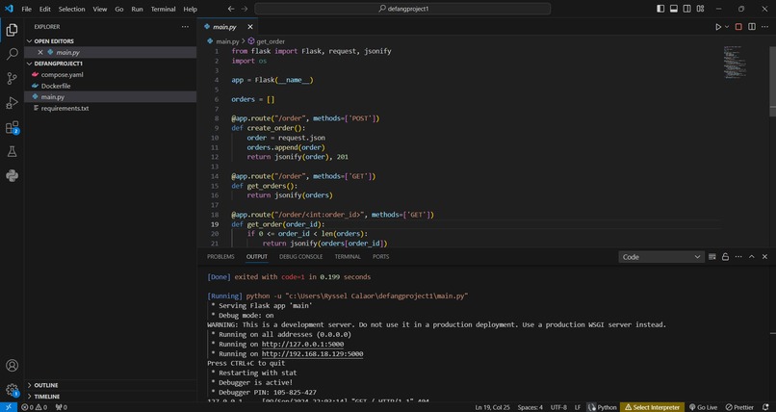Image resolution: width=776 pixels, height=412 pixels.
Task: Open the Edit menu
Action: [45, 9]
